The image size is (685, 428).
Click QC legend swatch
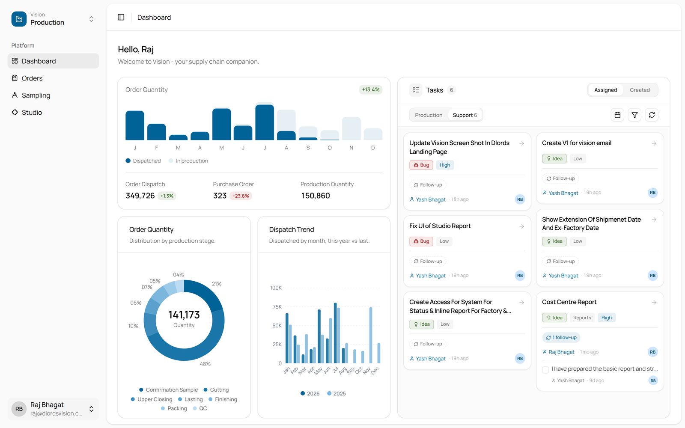[x=195, y=408]
